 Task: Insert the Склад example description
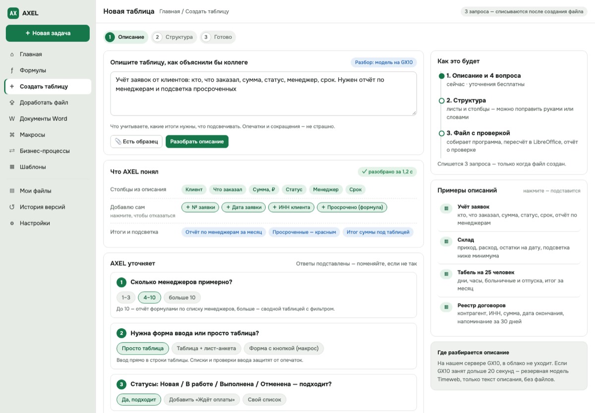click(509, 248)
